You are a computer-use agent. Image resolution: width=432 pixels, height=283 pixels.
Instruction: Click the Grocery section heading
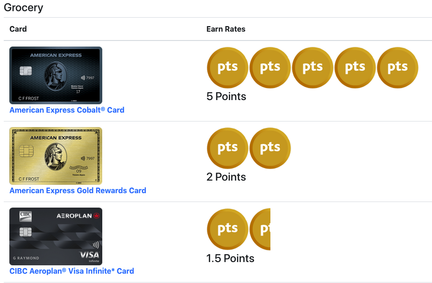(x=23, y=7)
